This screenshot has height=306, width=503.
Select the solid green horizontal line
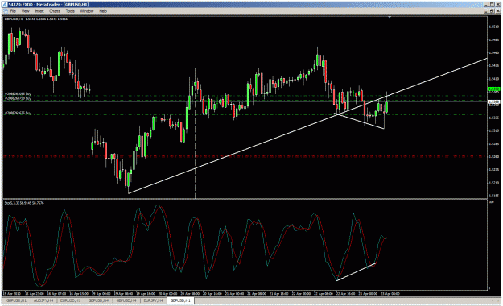click(x=245, y=89)
